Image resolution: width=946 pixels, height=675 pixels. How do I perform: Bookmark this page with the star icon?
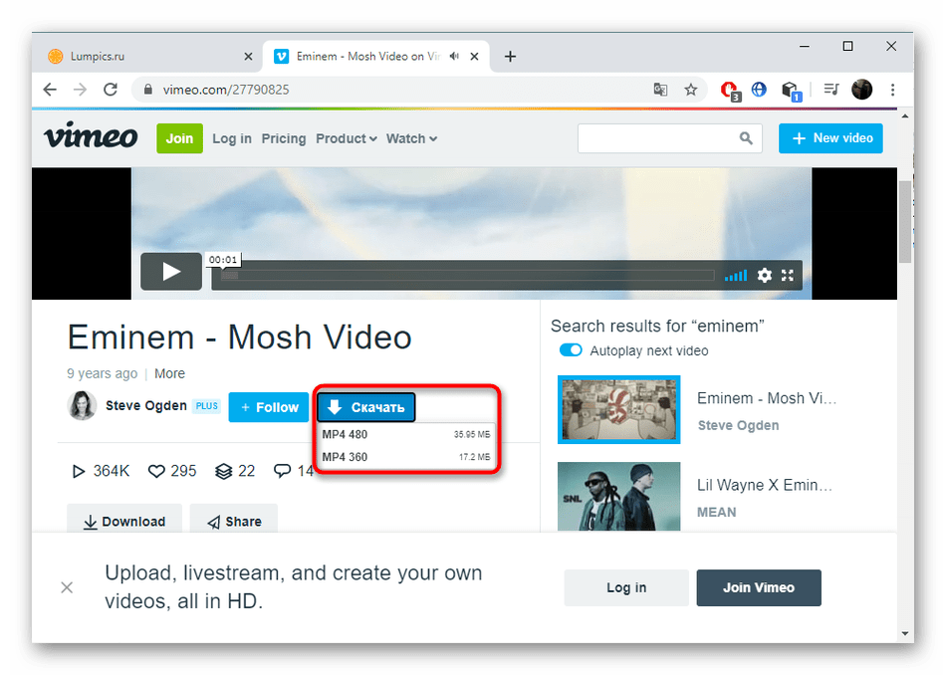pos(691,90)
